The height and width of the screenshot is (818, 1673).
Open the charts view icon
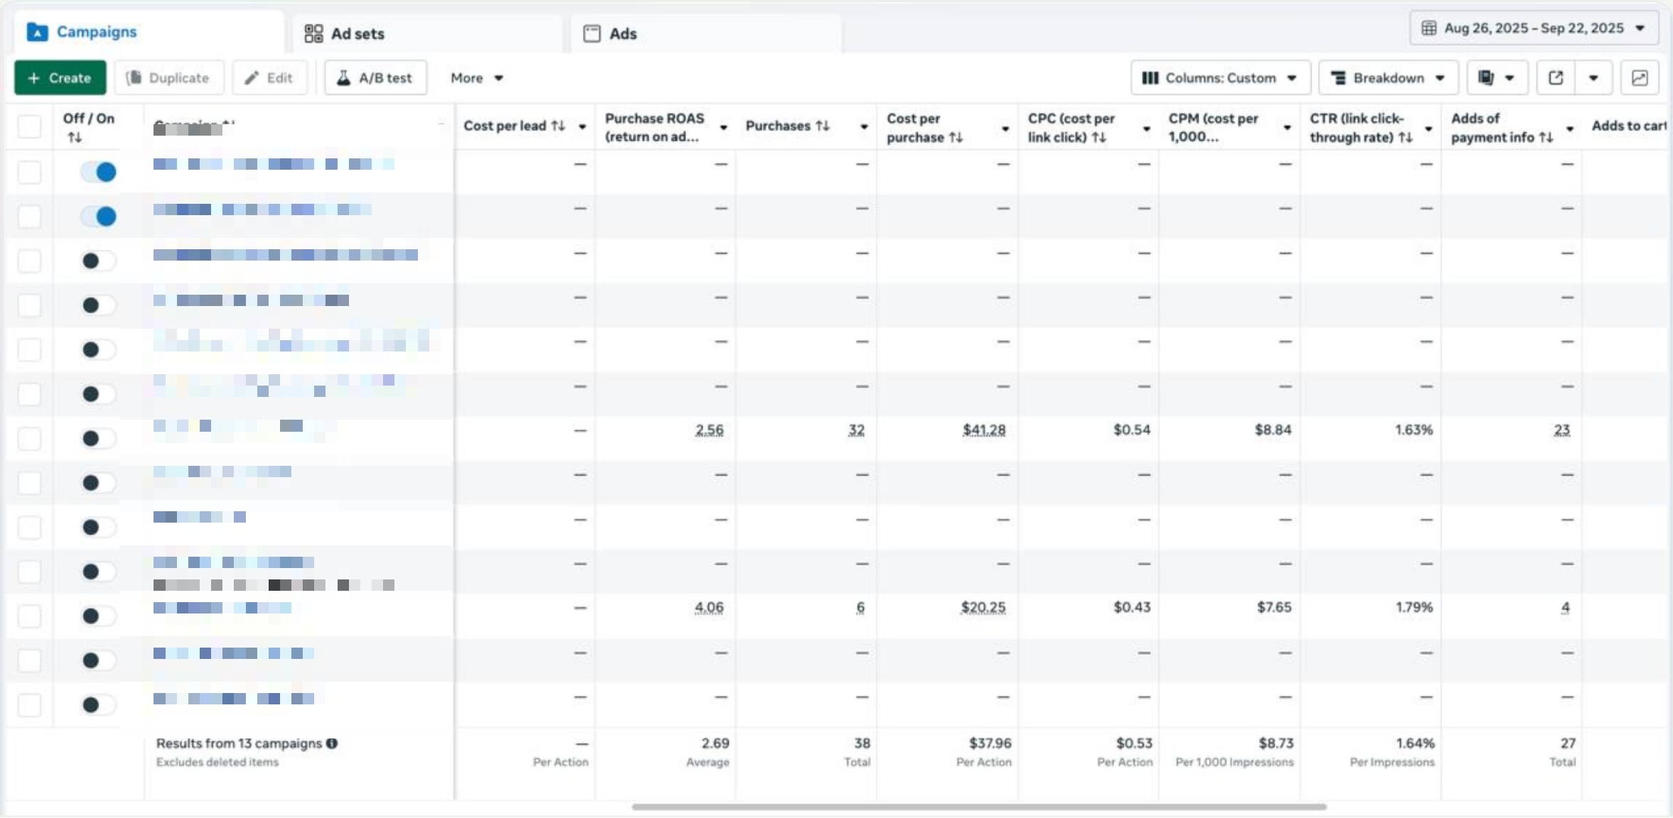(1640, 78)
